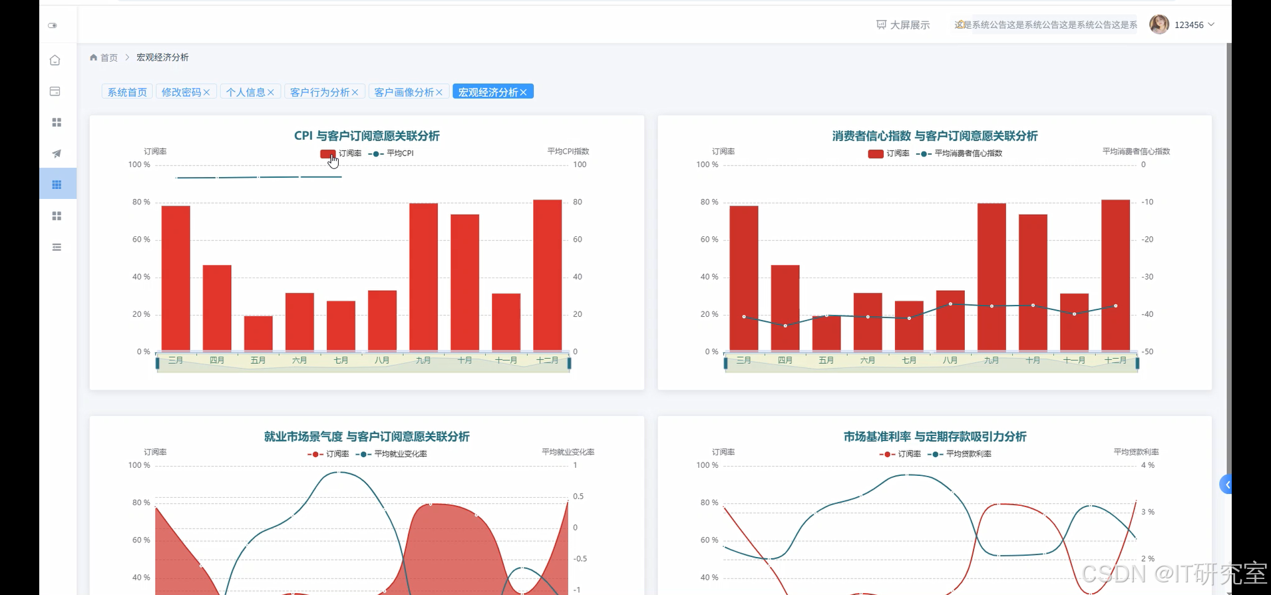Click left zoom handle of CPI chart

(x=158, y=363)
